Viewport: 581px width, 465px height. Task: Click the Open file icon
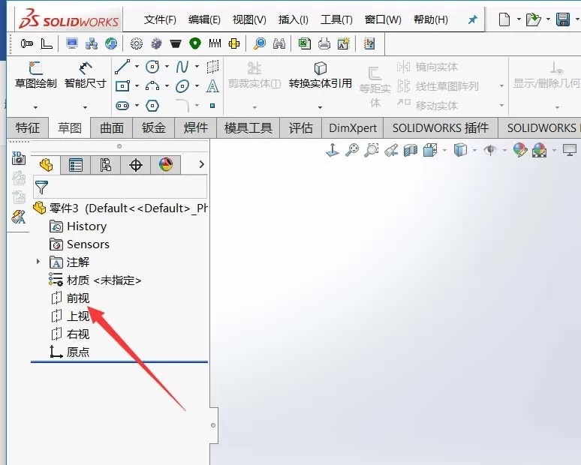[533, 19]
